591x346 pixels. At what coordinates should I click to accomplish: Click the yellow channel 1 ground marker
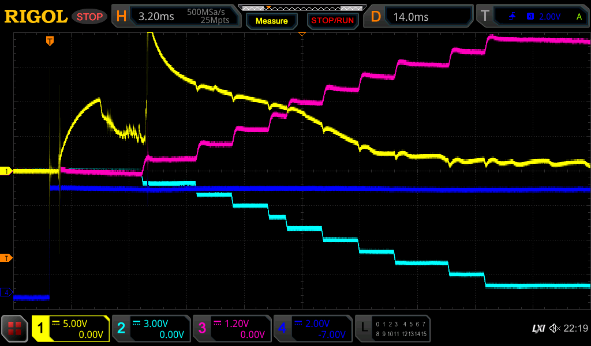point(6,171)
